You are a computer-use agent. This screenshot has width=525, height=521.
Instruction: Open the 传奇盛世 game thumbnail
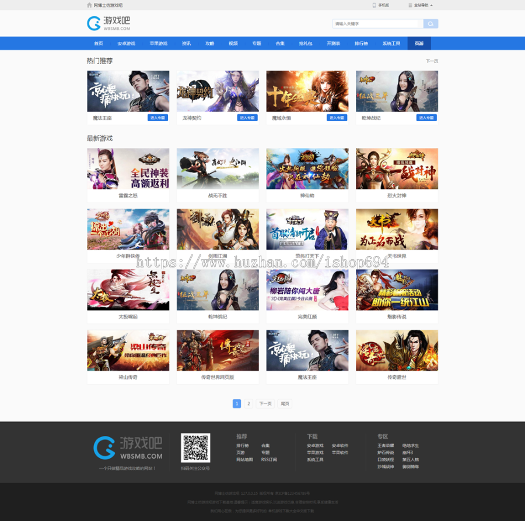(397, 350)
